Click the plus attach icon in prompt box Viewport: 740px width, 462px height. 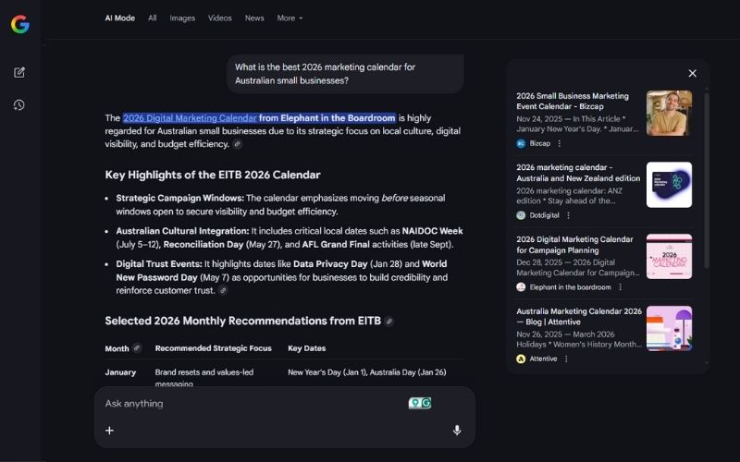109,430
